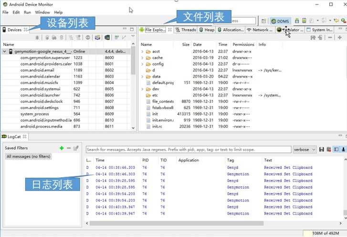Expand the data folder
This screenshot has width=347, height=237.
142,76
